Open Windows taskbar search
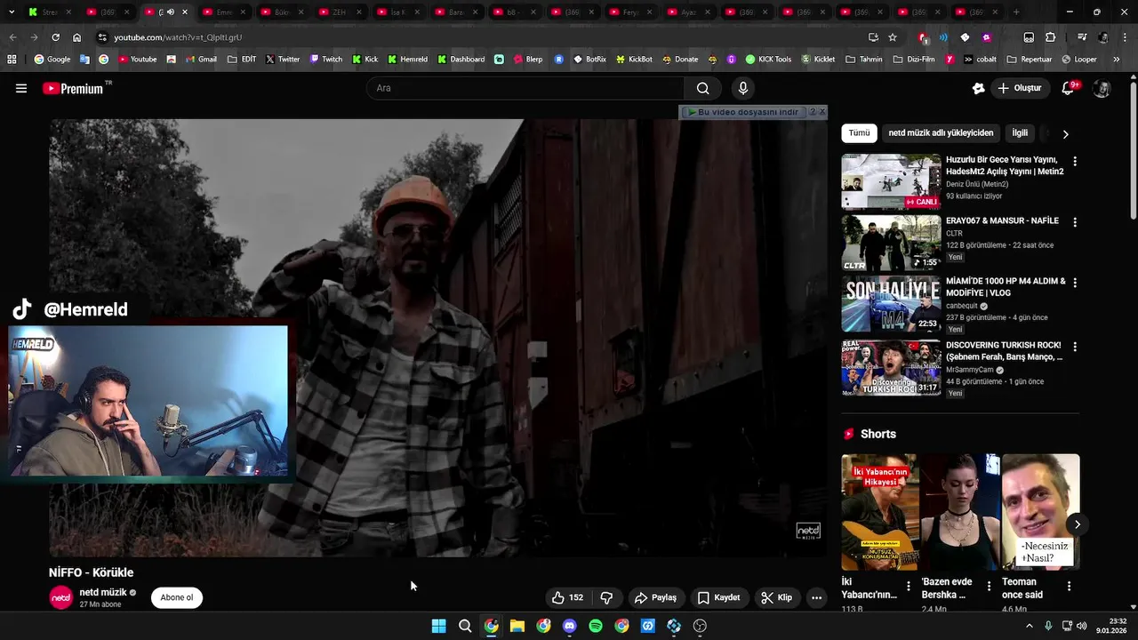1138x640 pixels. [465, 626]
